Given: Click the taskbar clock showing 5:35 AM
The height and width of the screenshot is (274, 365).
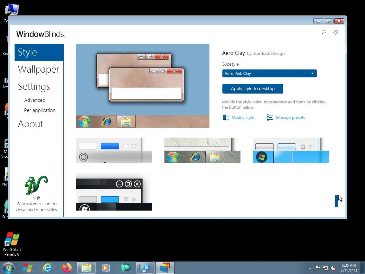Looking at the screenshot, I should point(349,268).
